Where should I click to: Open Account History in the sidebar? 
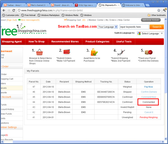[8, 109]
